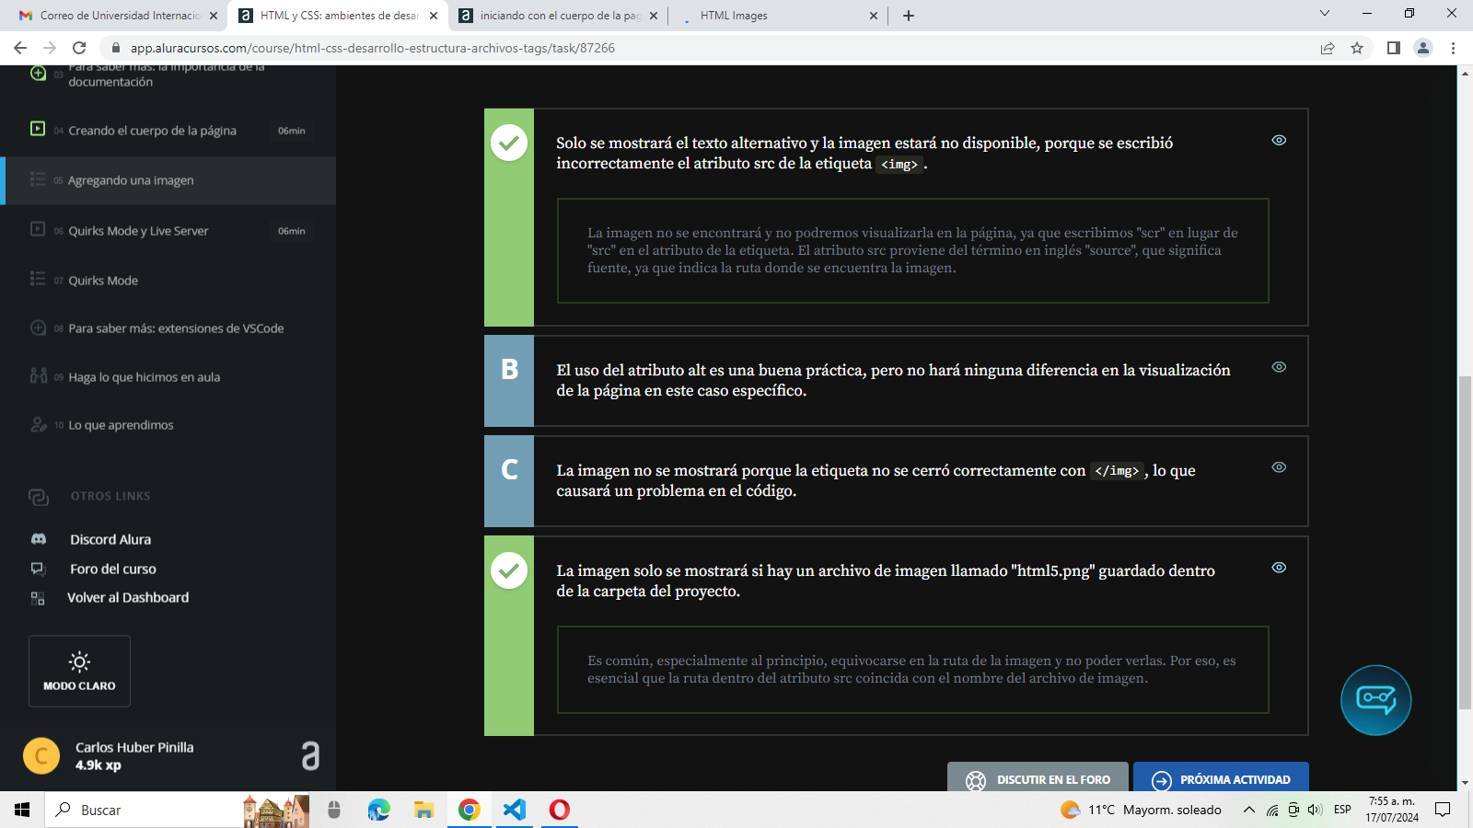Select checkmark of the html5.png answer
The width and height of the screenshot is (1473, 828).
click(509, 570)
